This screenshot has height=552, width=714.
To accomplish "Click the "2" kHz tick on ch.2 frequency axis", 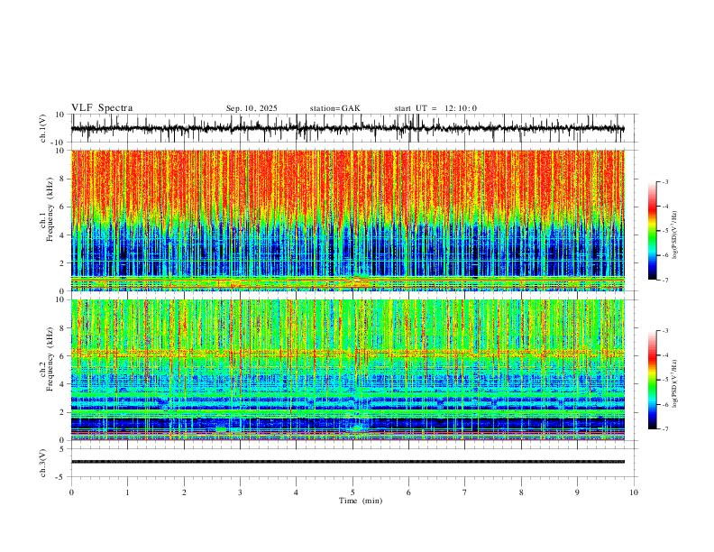I will click(63, 412).
